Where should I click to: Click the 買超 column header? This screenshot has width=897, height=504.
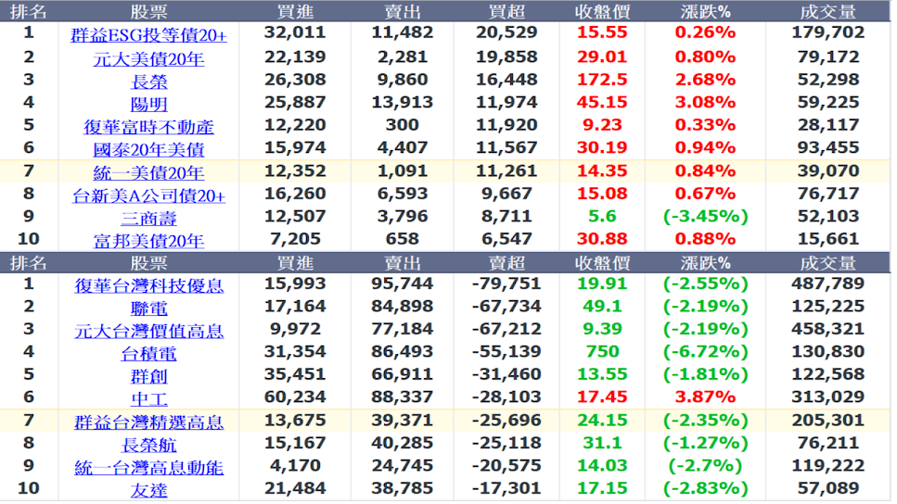coord(506,12)
